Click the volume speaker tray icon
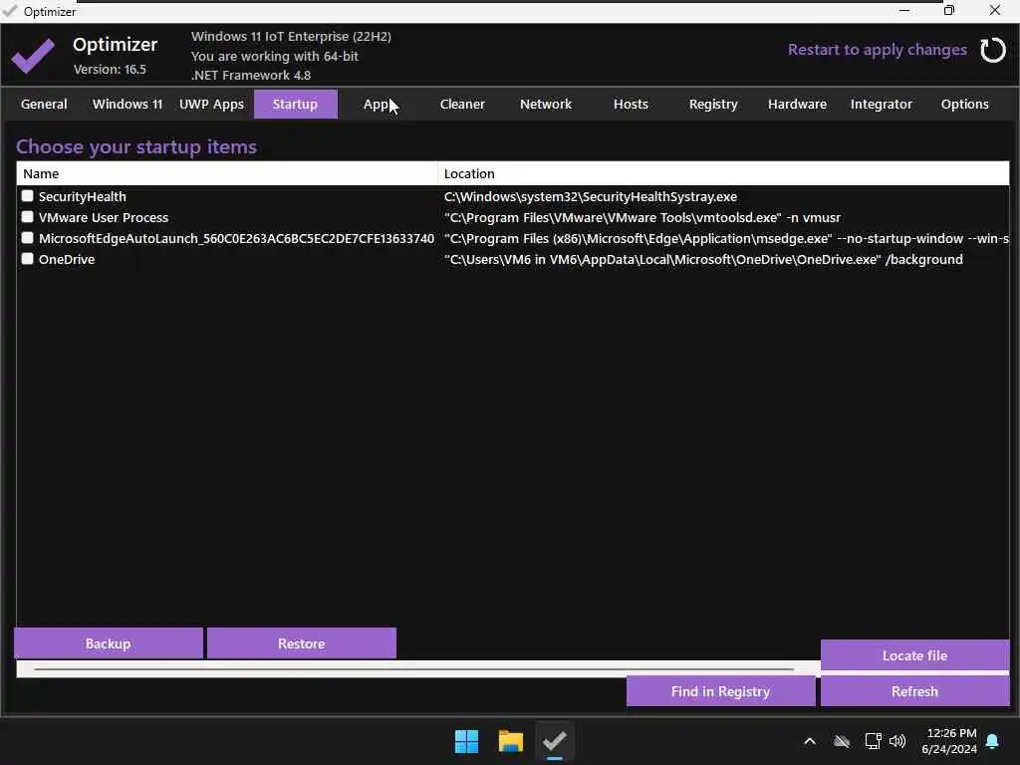Viewport: 1020px width, 765px height. coord(897,741)
